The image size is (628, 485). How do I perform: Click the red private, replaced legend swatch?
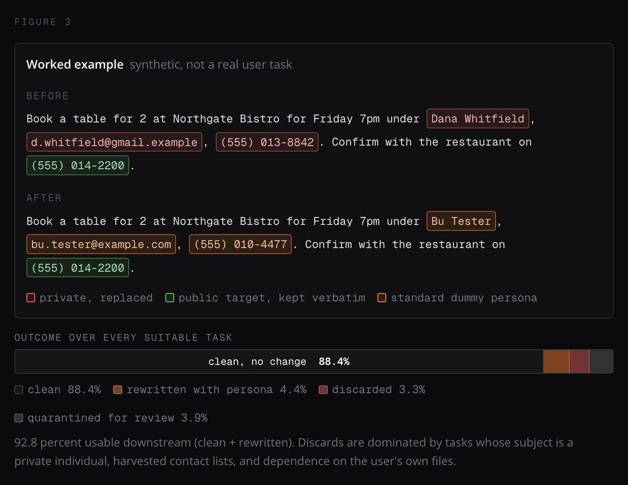pos(31,298)
